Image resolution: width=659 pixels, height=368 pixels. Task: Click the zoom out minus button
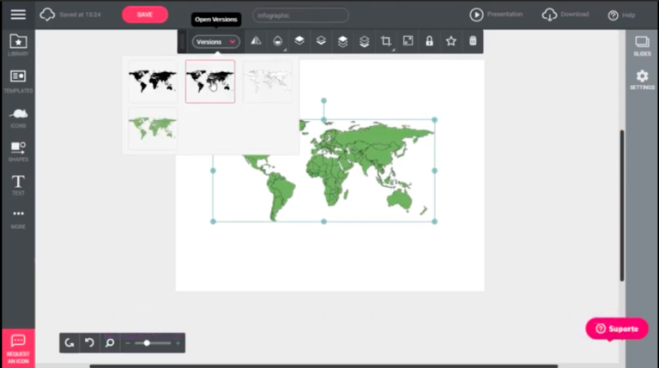click(x=128, y=343)
